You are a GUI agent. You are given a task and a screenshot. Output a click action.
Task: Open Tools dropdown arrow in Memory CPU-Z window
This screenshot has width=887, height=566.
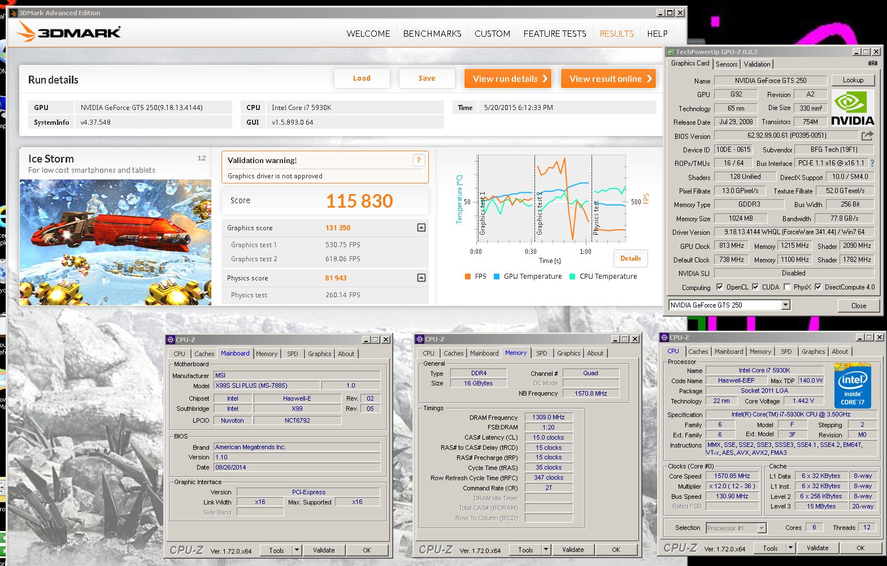(546, 549)
